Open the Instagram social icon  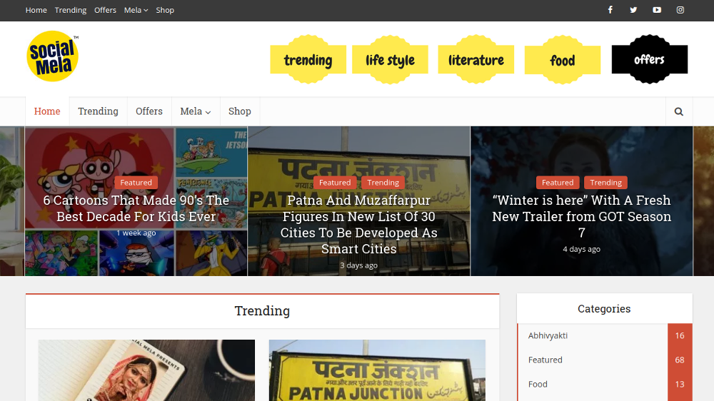point(680,10)
